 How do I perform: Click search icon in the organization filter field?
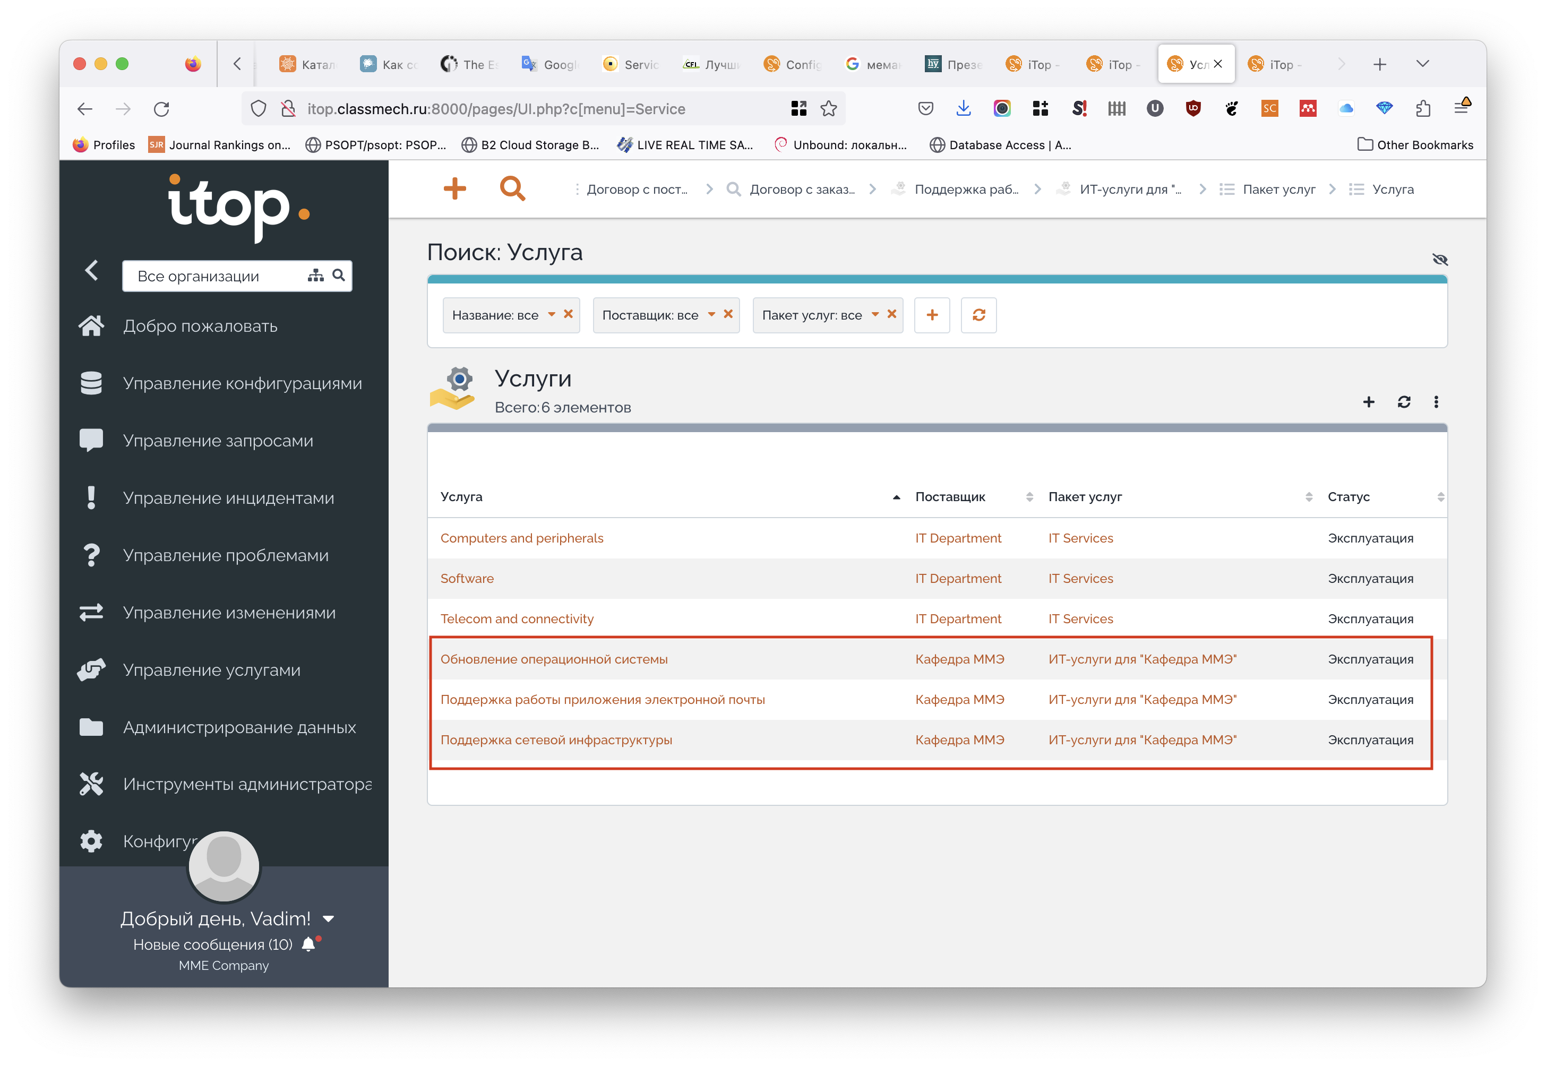(x=339, y=275)
